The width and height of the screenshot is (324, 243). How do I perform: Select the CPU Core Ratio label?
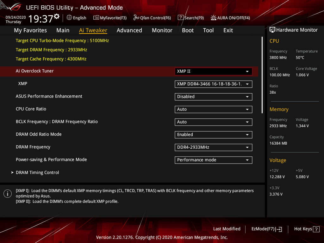(31, 109)
